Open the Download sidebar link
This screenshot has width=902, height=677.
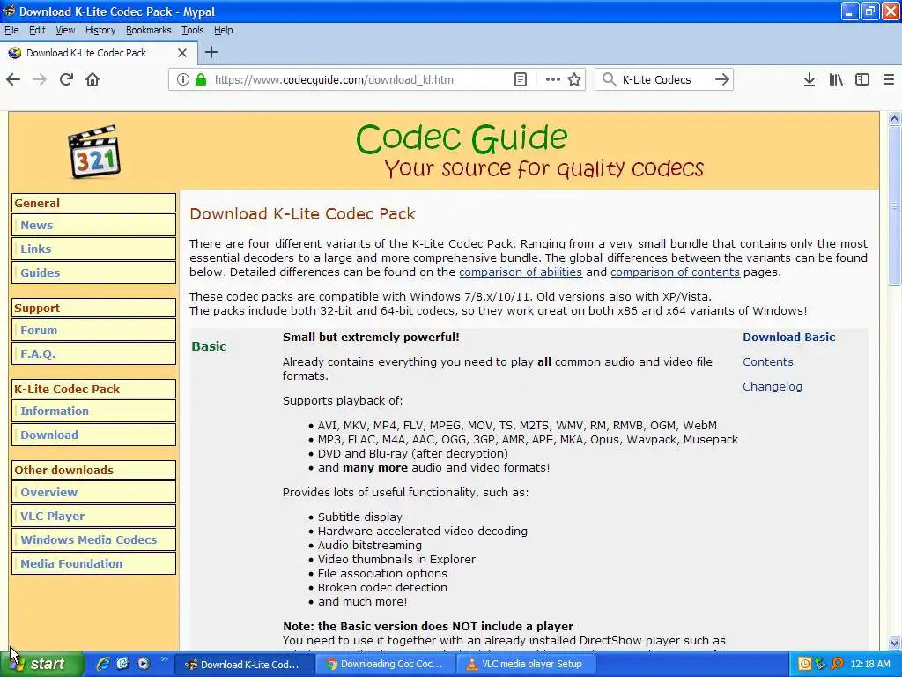click(x=93, y=435)
